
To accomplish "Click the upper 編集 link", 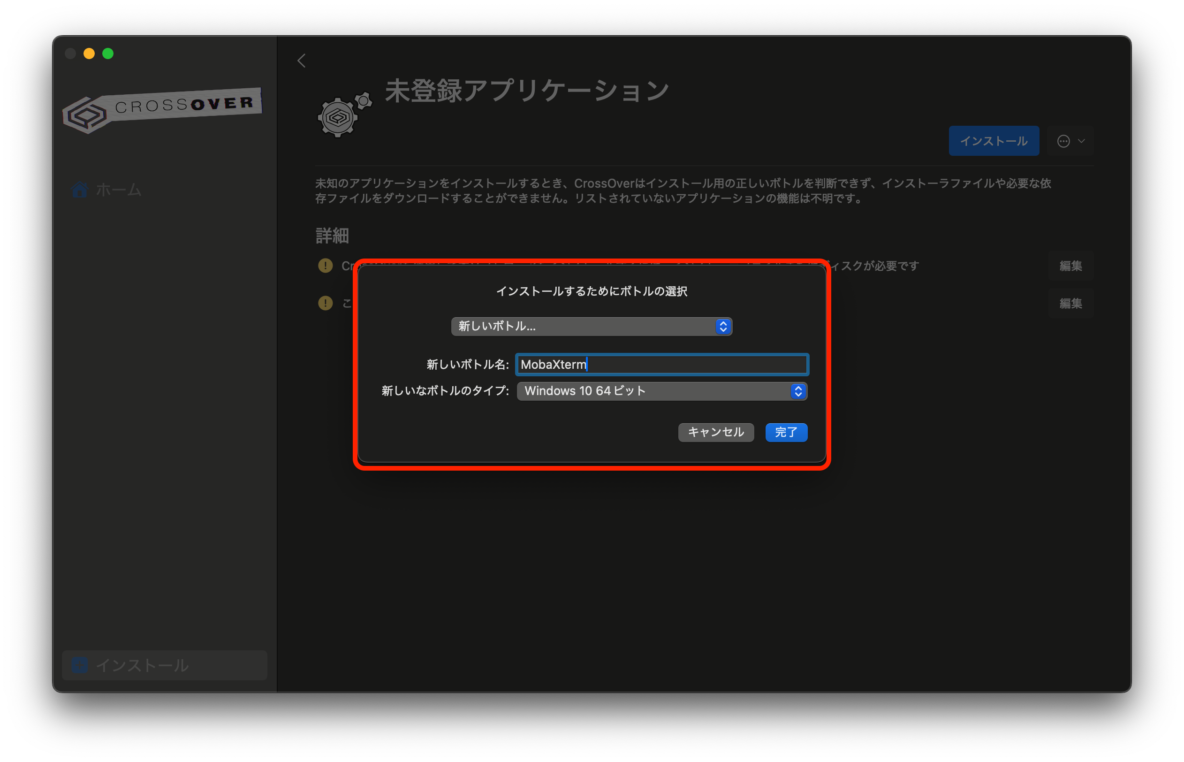I will (x=1071, y=266).
